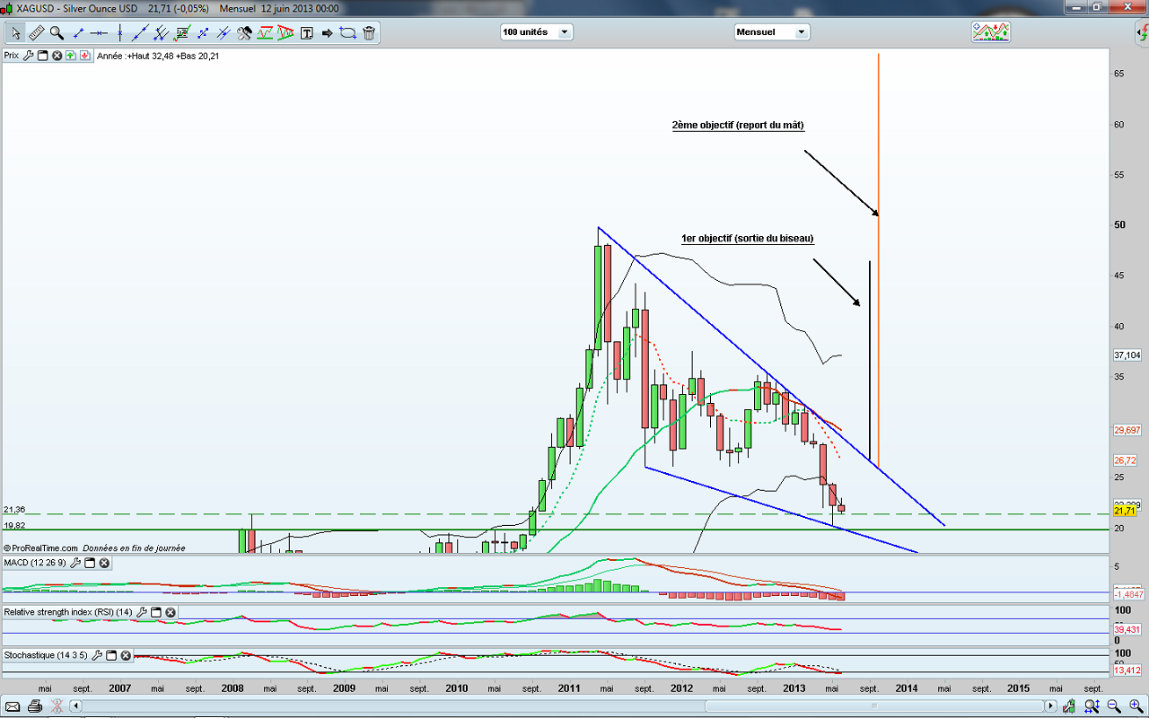Click the trash can delete-objects icon
Viewport: 1149px width, 718px height.
(x=369, y=33)
